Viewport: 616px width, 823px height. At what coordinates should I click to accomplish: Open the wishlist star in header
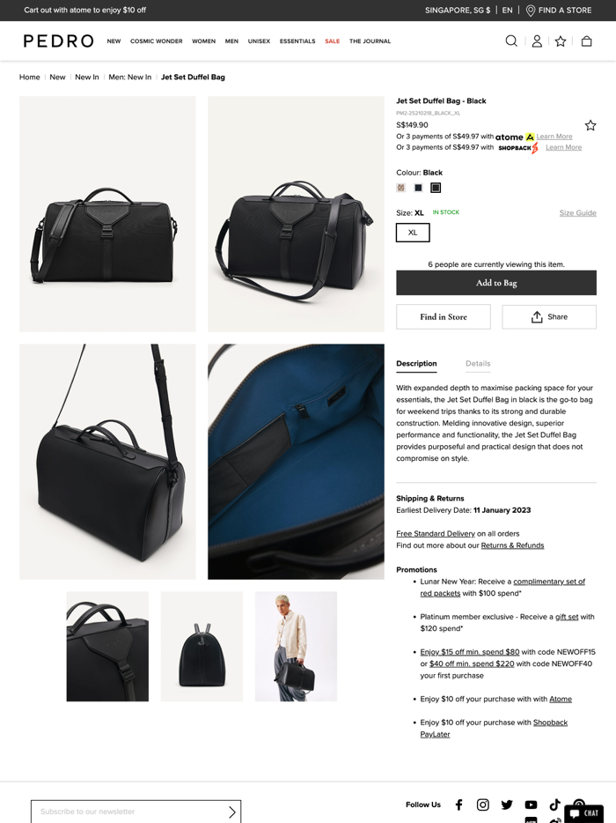[x=561, y=41]
